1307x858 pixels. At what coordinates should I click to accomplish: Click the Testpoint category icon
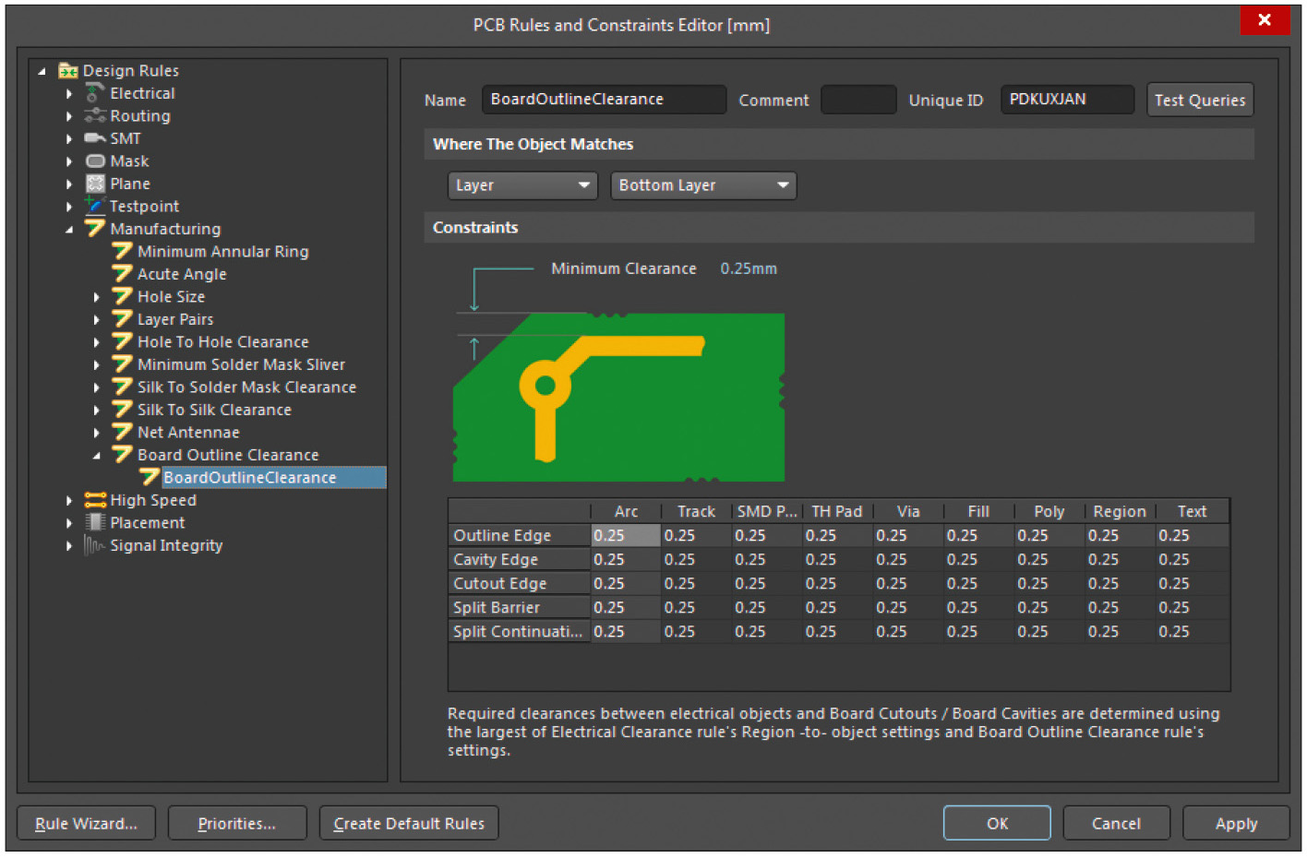pos(94,206)
